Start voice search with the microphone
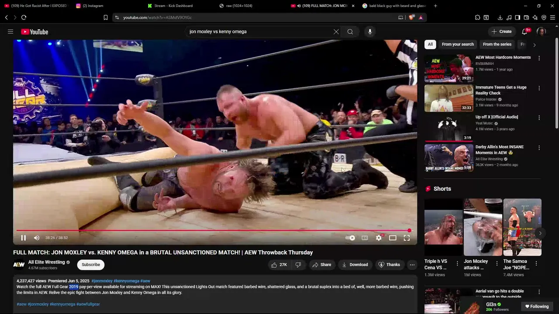 tap(370, 31)
